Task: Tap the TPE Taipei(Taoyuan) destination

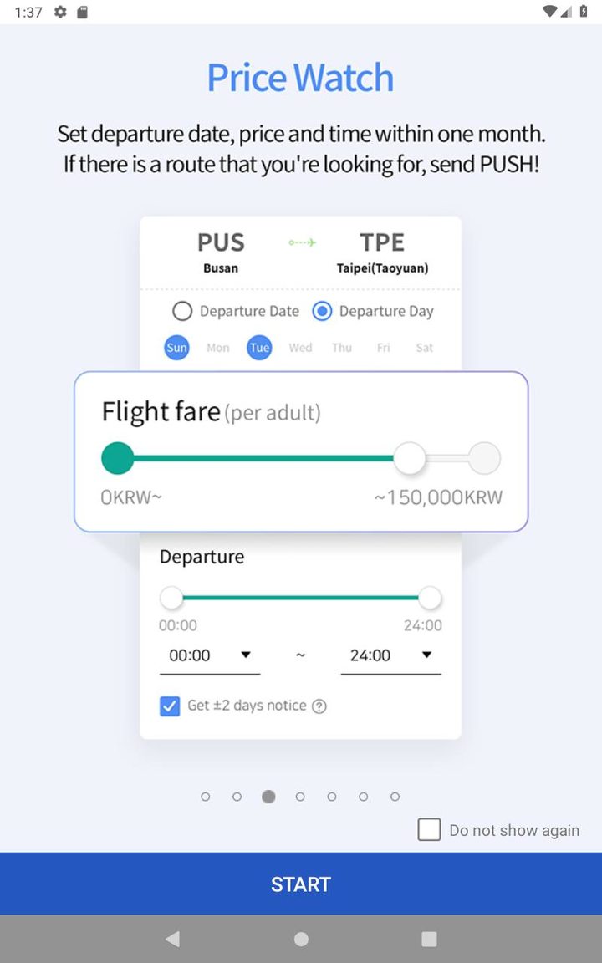Action: pyautogui.click(x=382, y=252)
